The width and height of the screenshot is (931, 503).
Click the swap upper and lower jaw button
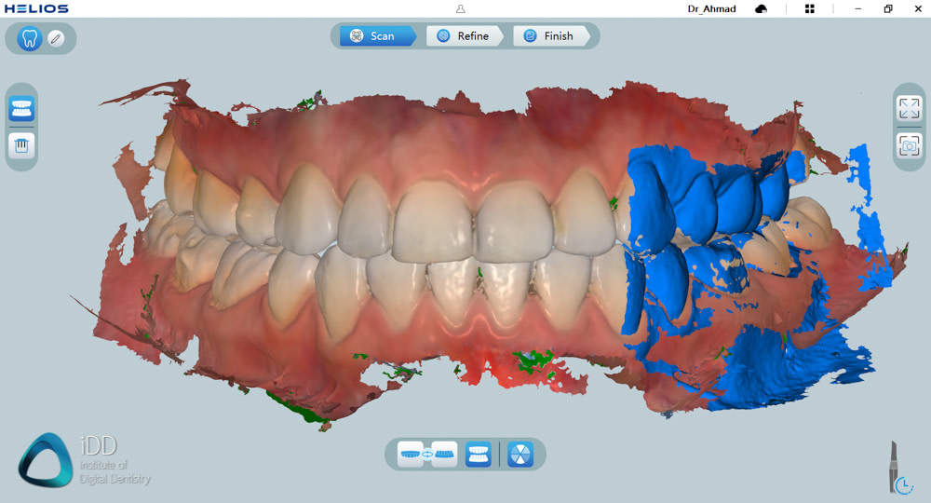point(427,454)
